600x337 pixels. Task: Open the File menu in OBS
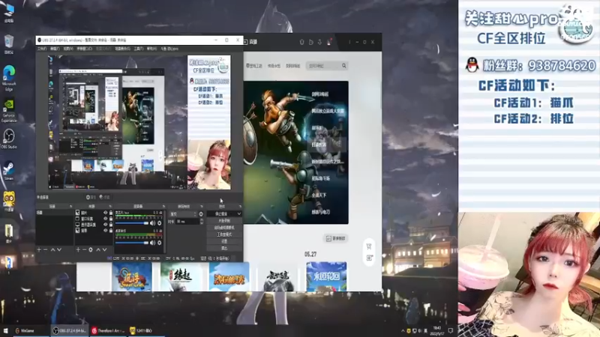[x=42, y=49]
